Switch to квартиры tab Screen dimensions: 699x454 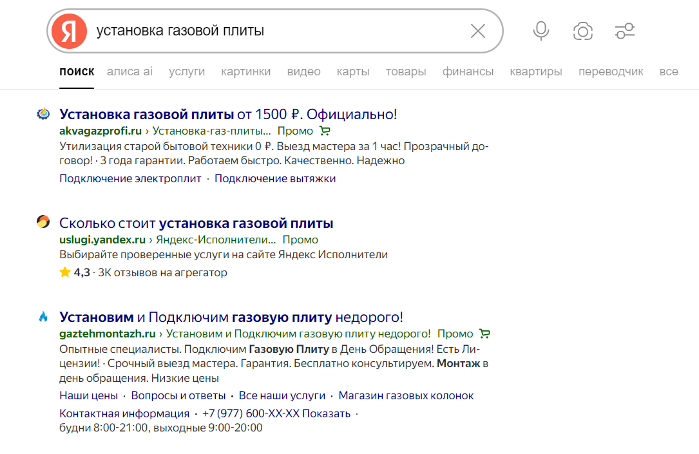(x=536, y=71)
